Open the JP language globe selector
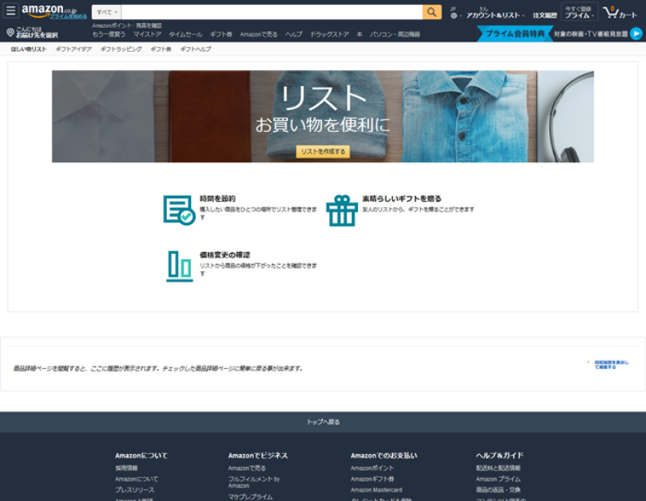 click(x=454, y=13)
